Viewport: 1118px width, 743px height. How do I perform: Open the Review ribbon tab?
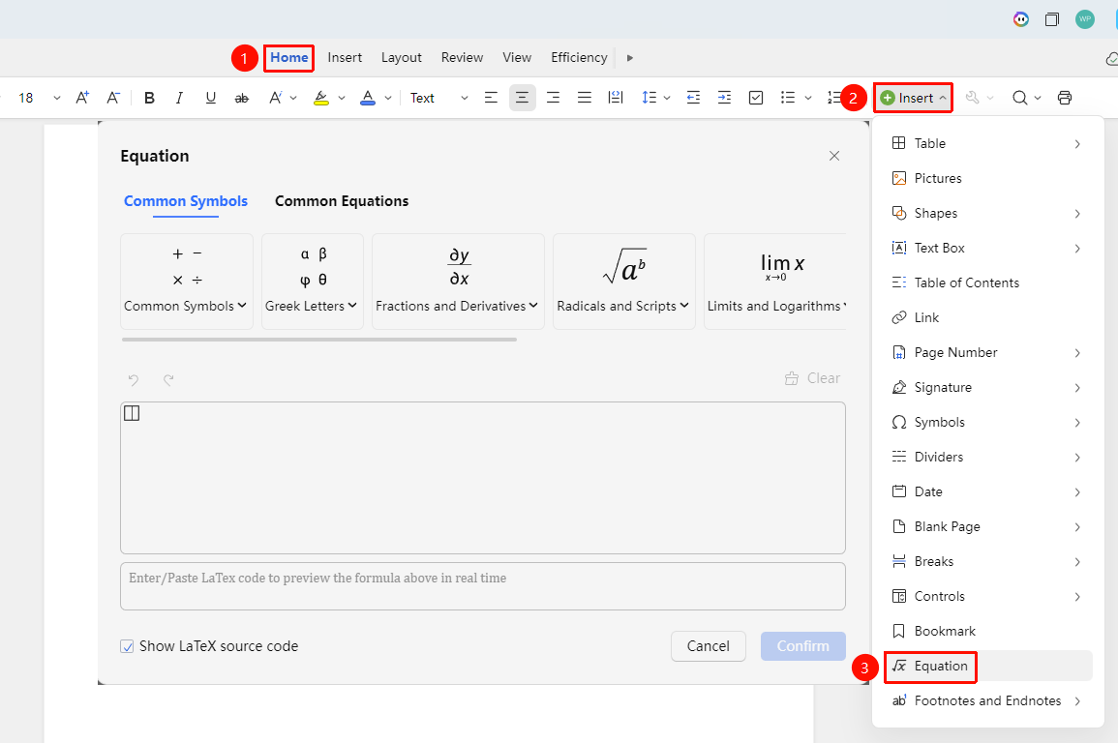tap(462, 58)
